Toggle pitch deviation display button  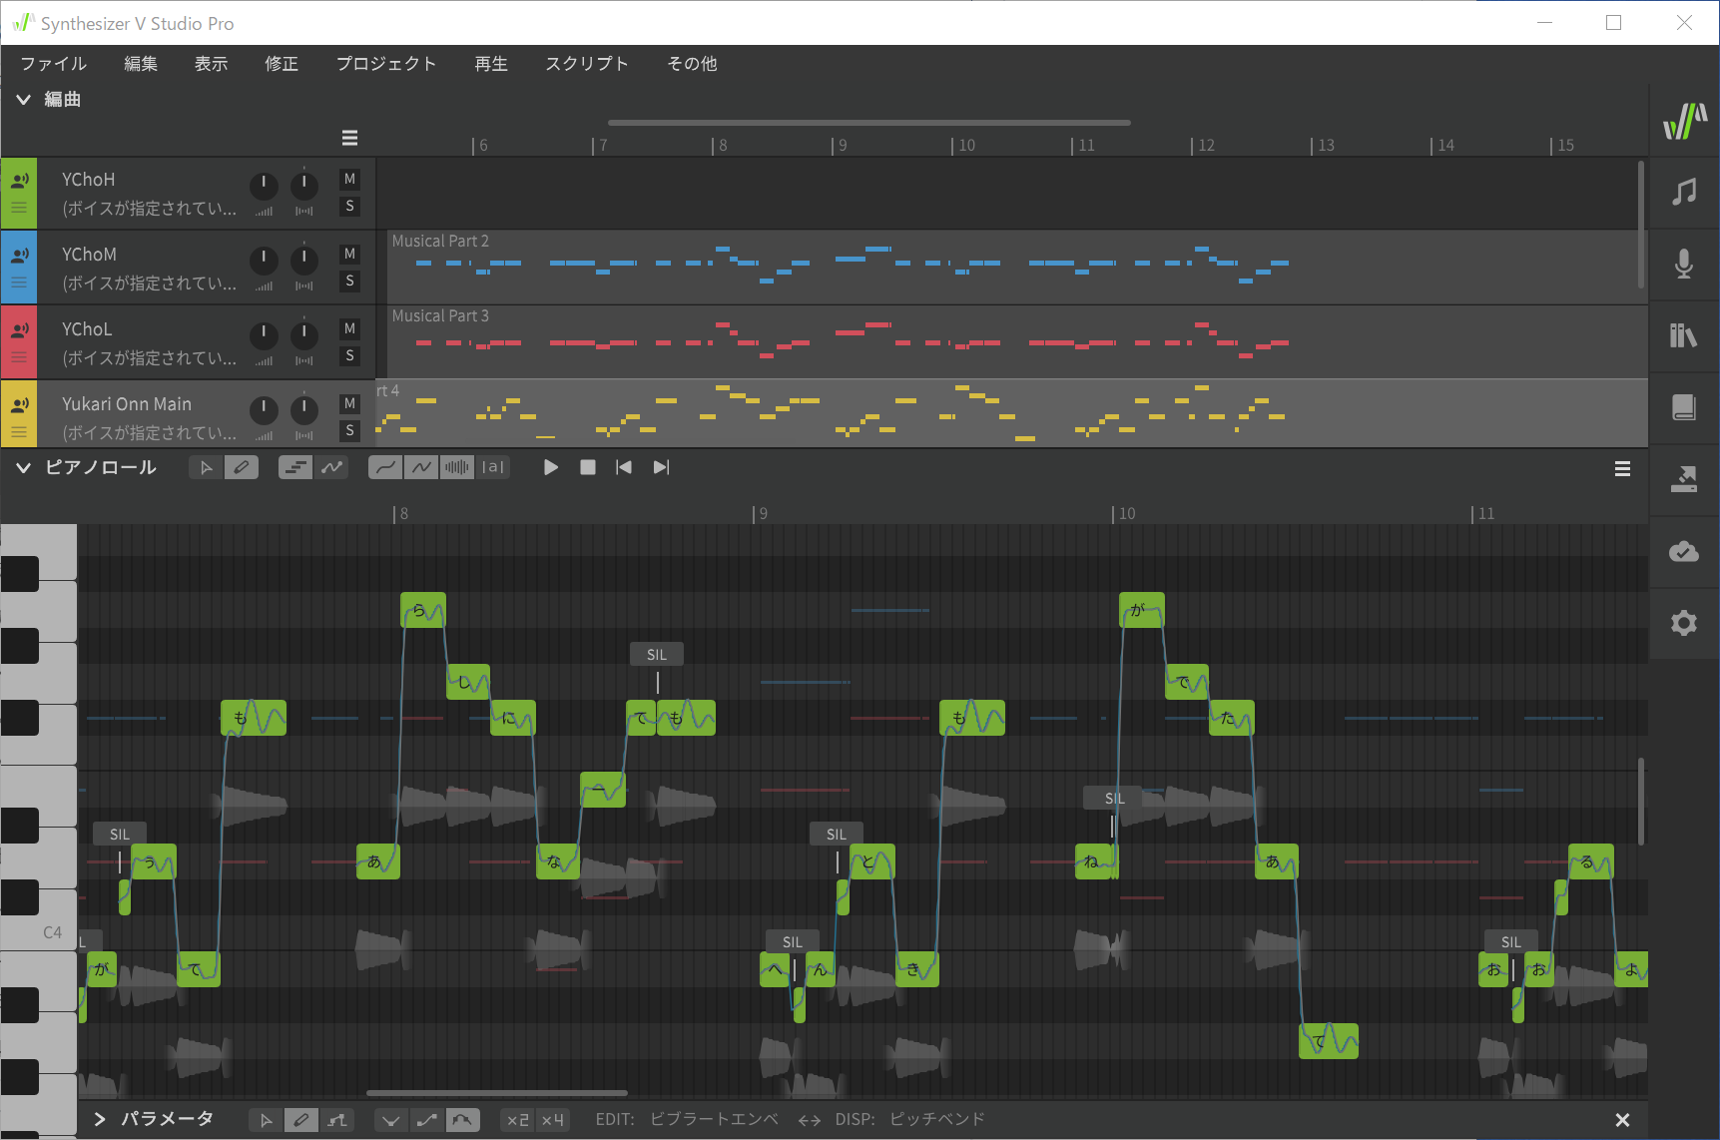(421, 467)
